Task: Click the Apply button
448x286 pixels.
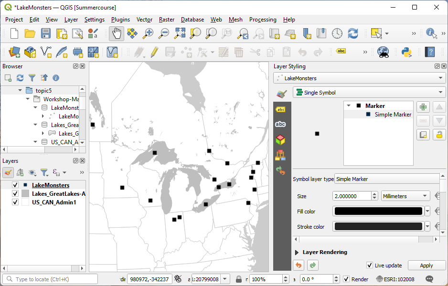Action: point(427,265)
